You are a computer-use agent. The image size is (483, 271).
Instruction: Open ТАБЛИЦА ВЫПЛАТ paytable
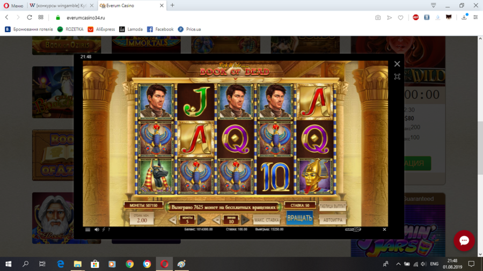tap(333, 206)
